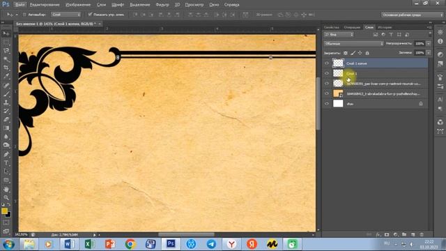Screen dimensions: 446x251
Task: Hide the Слой 1 копия layer
Action: [x=327, y=63]
